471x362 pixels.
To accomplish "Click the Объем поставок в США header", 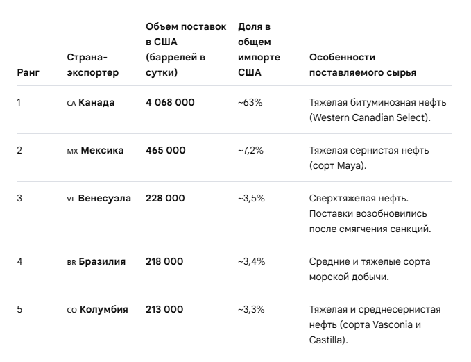I will coord(186,49).
